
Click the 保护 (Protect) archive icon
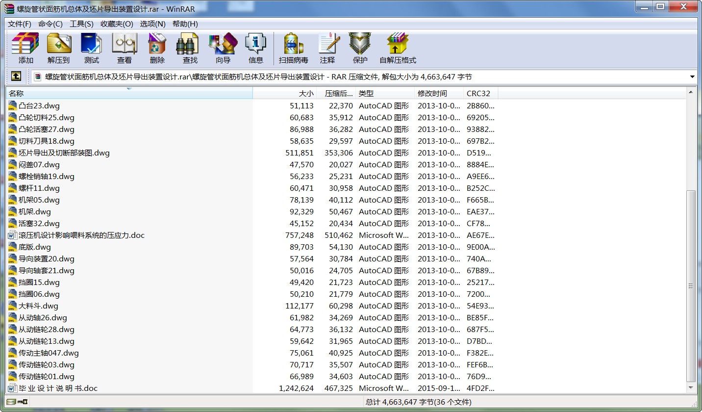360,48
